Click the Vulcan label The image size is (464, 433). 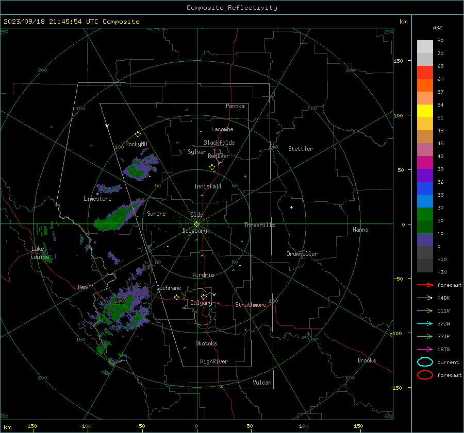[262, 383]
